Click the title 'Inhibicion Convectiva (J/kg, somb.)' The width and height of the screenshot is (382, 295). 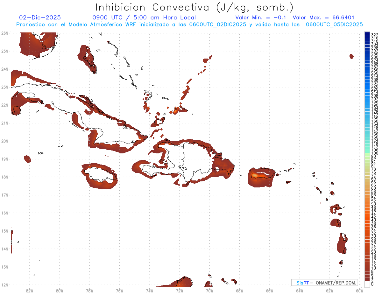195,7
